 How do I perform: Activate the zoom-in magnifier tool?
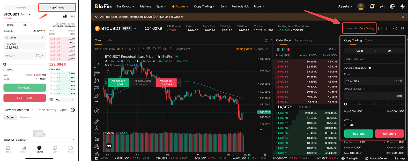click(x=97, y=128)
